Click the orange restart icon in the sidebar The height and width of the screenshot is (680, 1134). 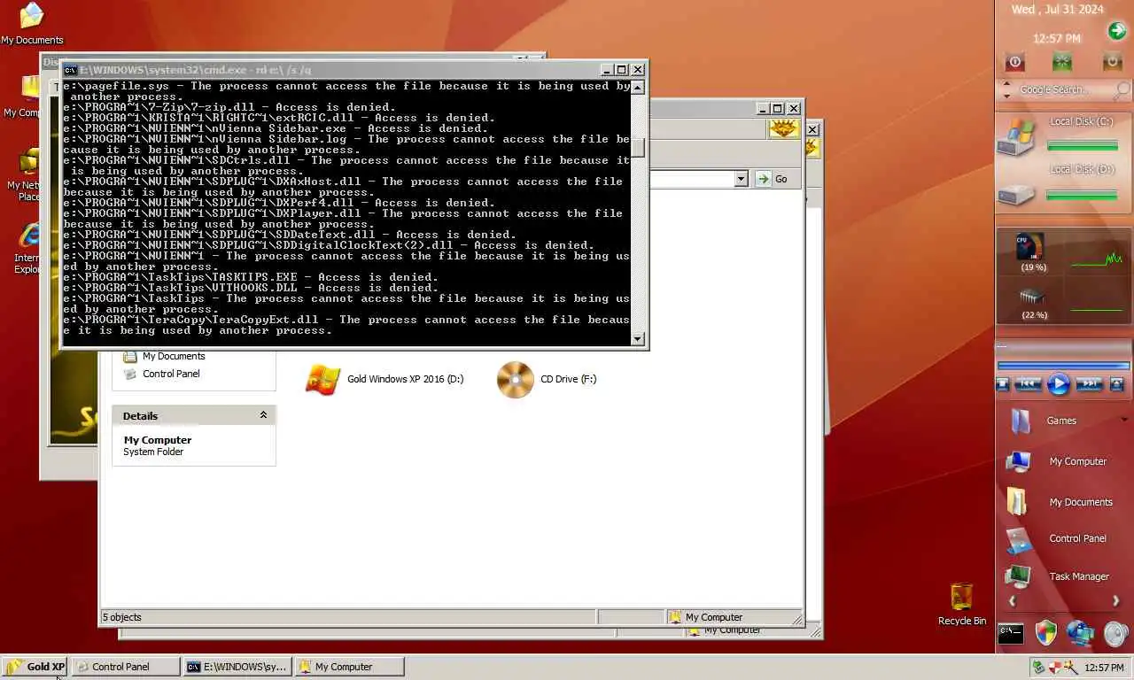1112,62
